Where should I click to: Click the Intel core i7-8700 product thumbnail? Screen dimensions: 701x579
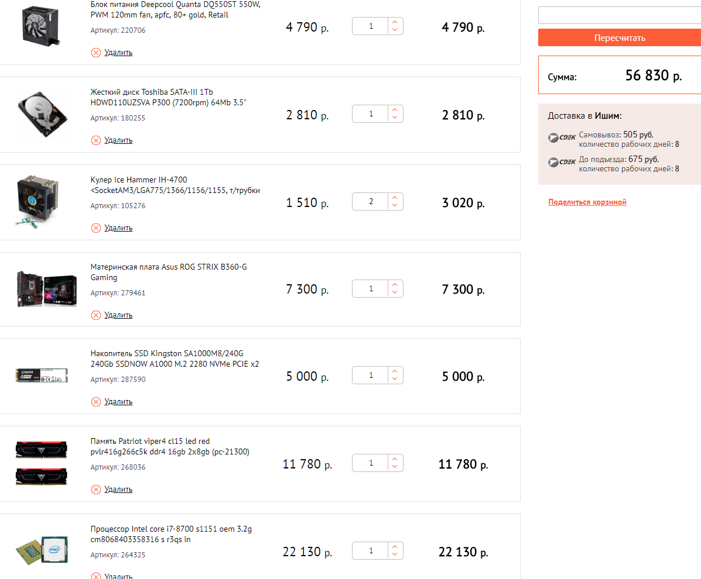41,550
